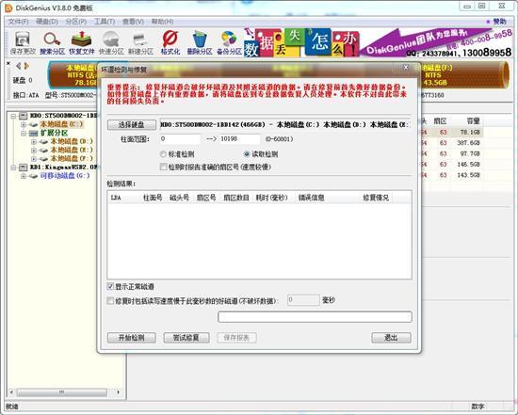
Task: Click the milliseconds threshold input field
Action: 303,300
